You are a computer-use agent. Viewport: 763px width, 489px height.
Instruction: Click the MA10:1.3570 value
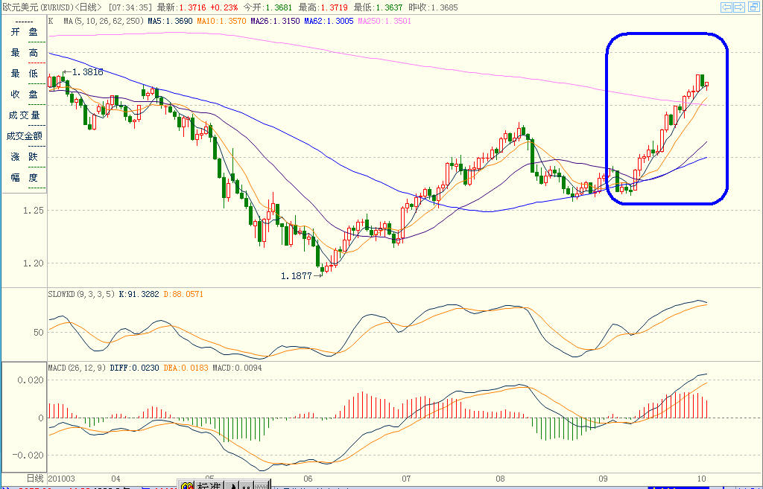(x=222, y=22)
